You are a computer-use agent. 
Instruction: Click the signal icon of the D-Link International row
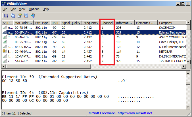point(5,47)
